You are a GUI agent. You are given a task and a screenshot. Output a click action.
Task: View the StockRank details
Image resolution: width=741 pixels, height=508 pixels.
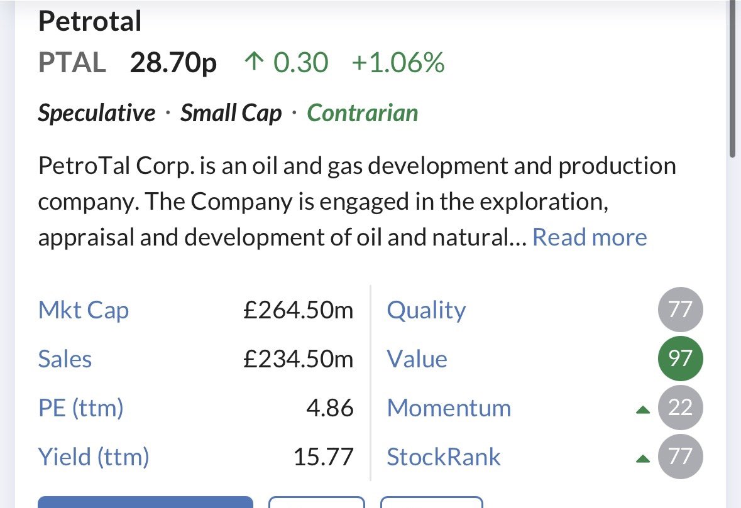pyautogui.click(x=444, y=457)
